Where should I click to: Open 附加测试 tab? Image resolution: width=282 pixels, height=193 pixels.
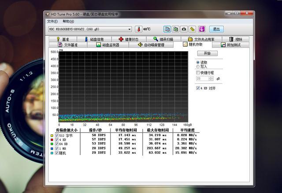pyautogui.click(x=231, y=45)
